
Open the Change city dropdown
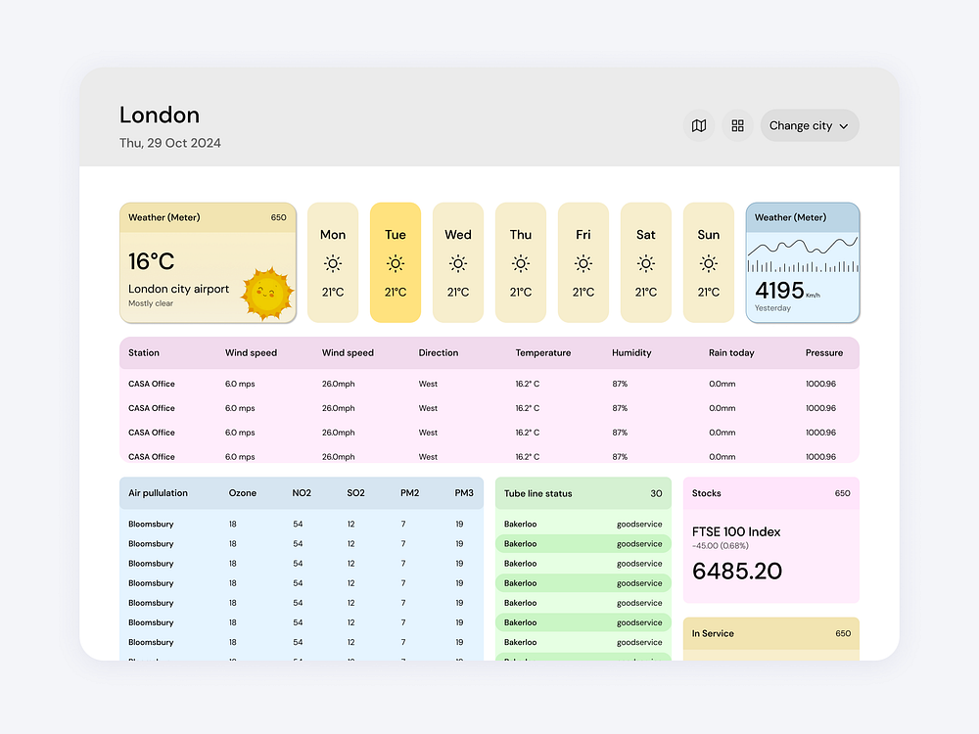[x=809, y=125]
